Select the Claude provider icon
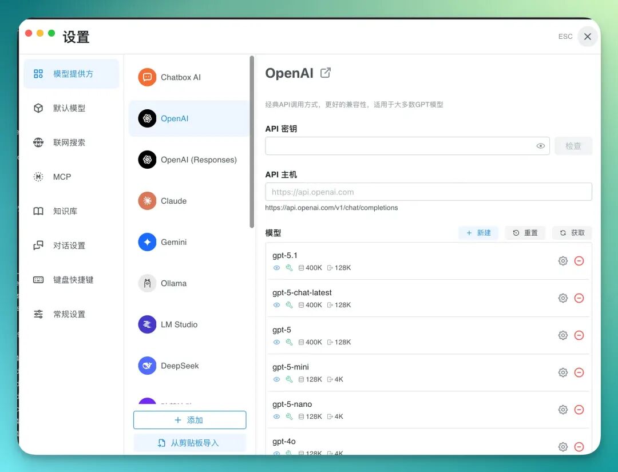This screenshot has height=472, width=618. click(147, 201)
